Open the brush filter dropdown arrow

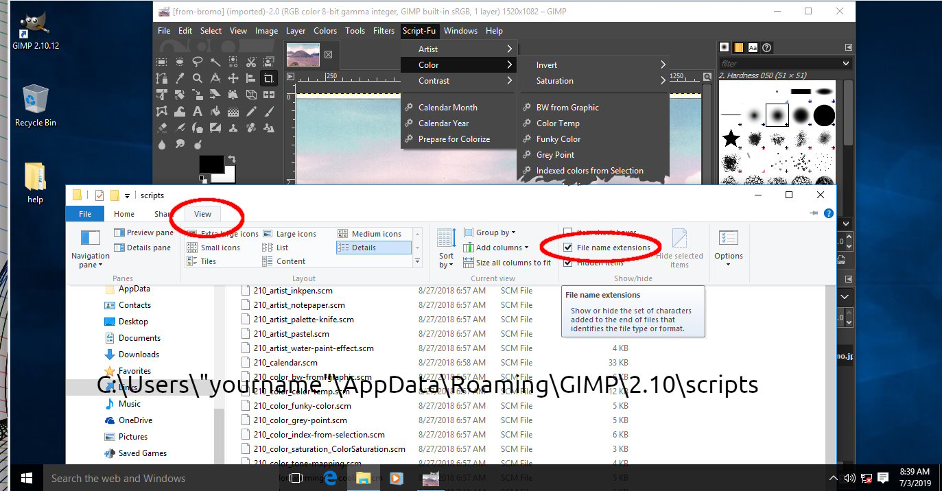point(845,63)
